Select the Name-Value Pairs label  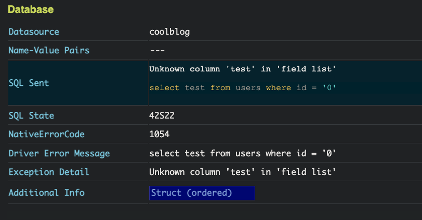(49, 50)
